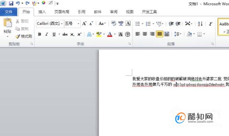Viewport: 229px width, 136px height.
Task: Clear formatting with the eraser icon
Action: (113, 23)
